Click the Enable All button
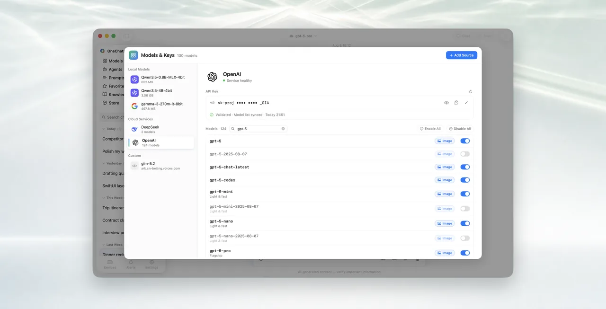Viewport: 606px width, 309px height. [430, 129]
